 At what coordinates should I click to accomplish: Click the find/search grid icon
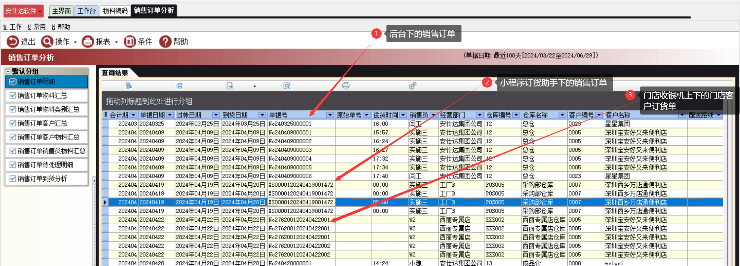tap(287, 86)
